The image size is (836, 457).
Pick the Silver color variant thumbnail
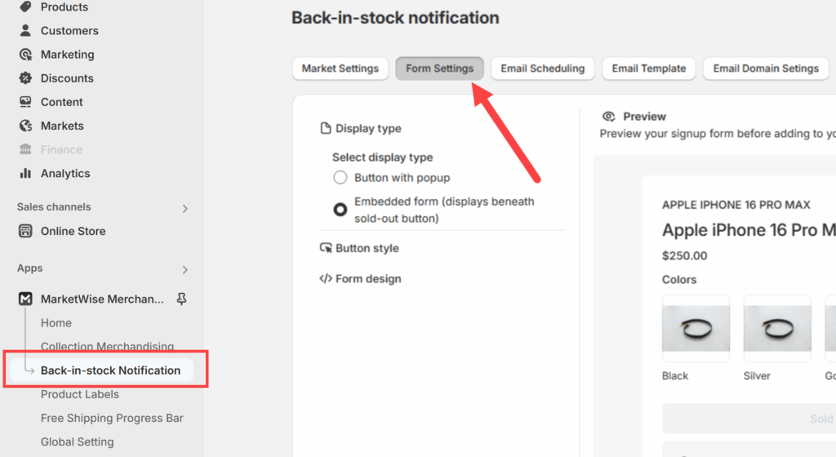point(777,328)
